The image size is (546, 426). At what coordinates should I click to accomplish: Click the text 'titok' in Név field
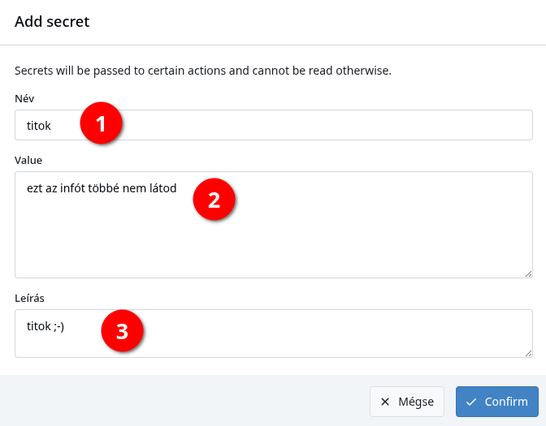click(39, 126)
